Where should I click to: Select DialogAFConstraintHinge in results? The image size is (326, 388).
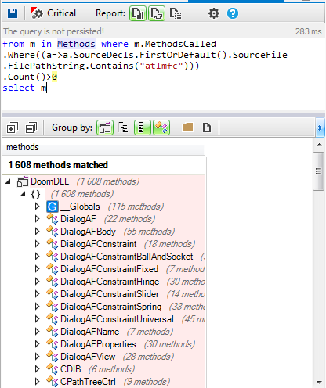[110, 282]
